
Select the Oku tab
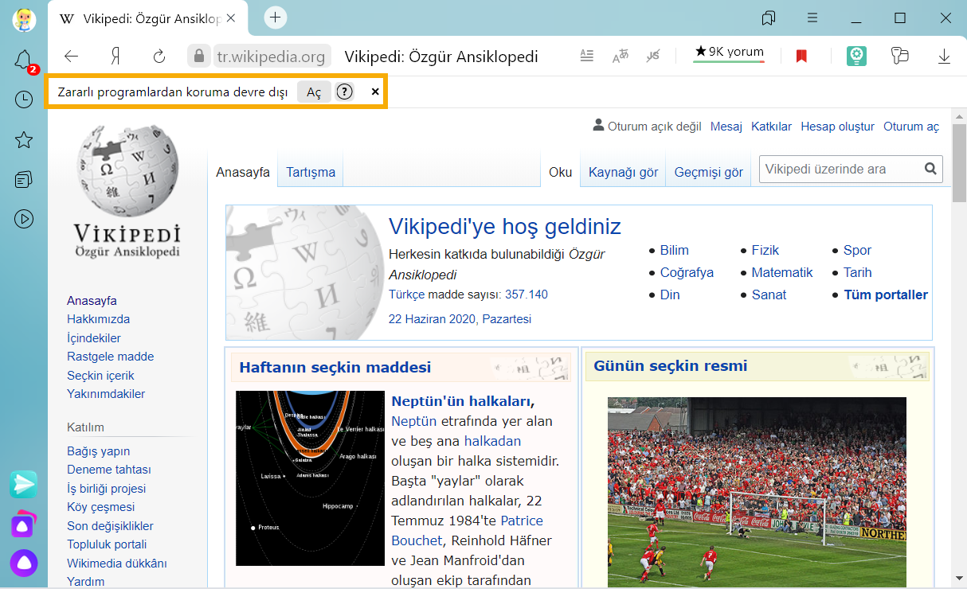click(x=561, y=172)
